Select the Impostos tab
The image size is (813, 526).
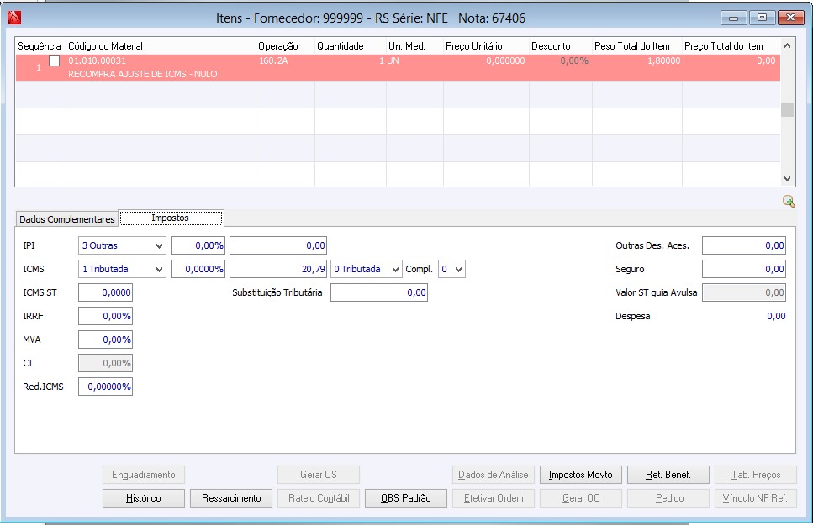click(x=172, y=218)
